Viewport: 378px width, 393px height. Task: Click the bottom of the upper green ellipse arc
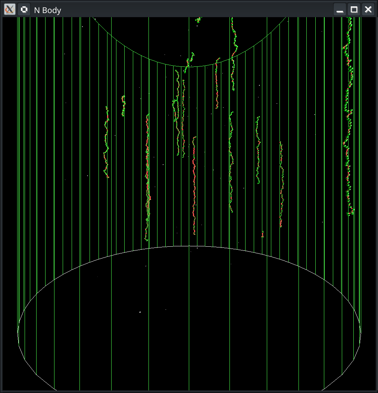189,67
